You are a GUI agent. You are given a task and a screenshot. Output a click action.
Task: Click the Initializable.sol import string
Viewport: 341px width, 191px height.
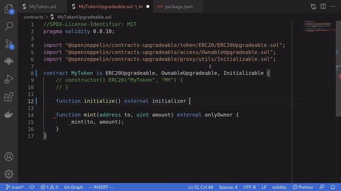pos(169,59)
